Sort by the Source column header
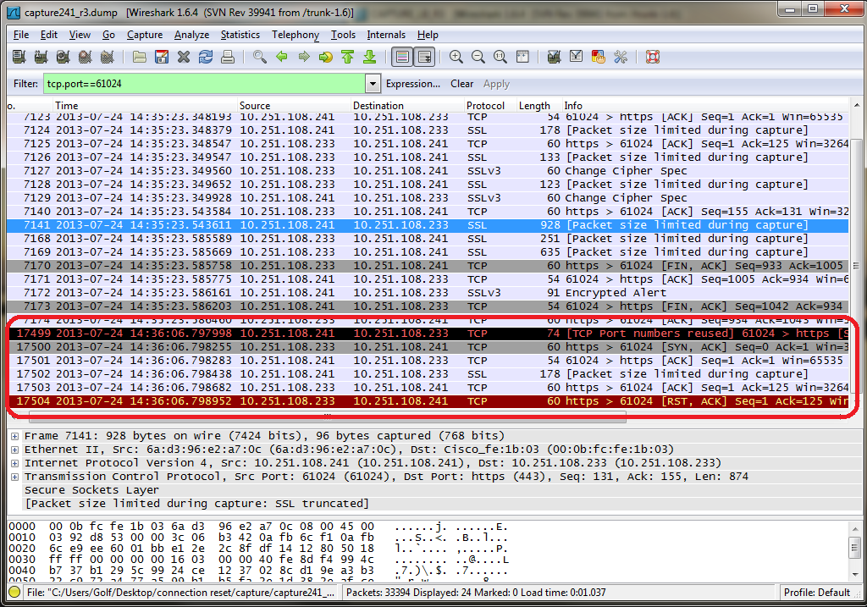Image resolution: width=867 pixels, height=607 pixels. tap(294, 105)
